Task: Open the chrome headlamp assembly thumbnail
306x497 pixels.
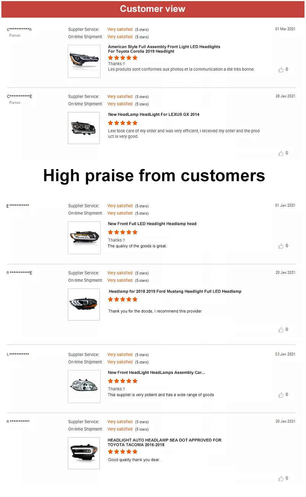Action: pos(84,386)
